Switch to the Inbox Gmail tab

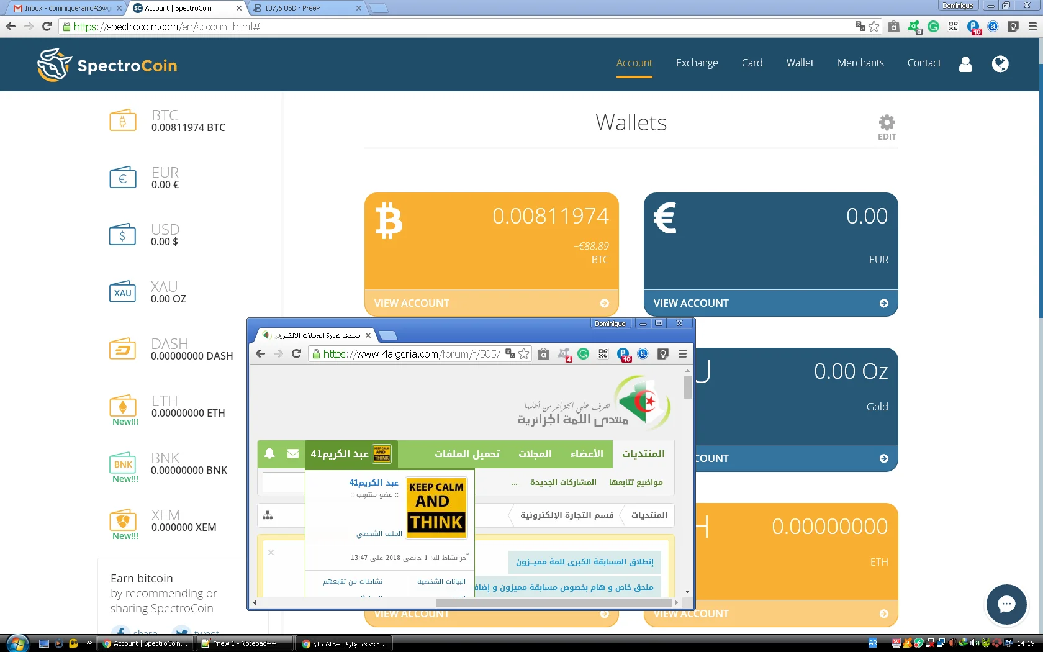(62, 8)
